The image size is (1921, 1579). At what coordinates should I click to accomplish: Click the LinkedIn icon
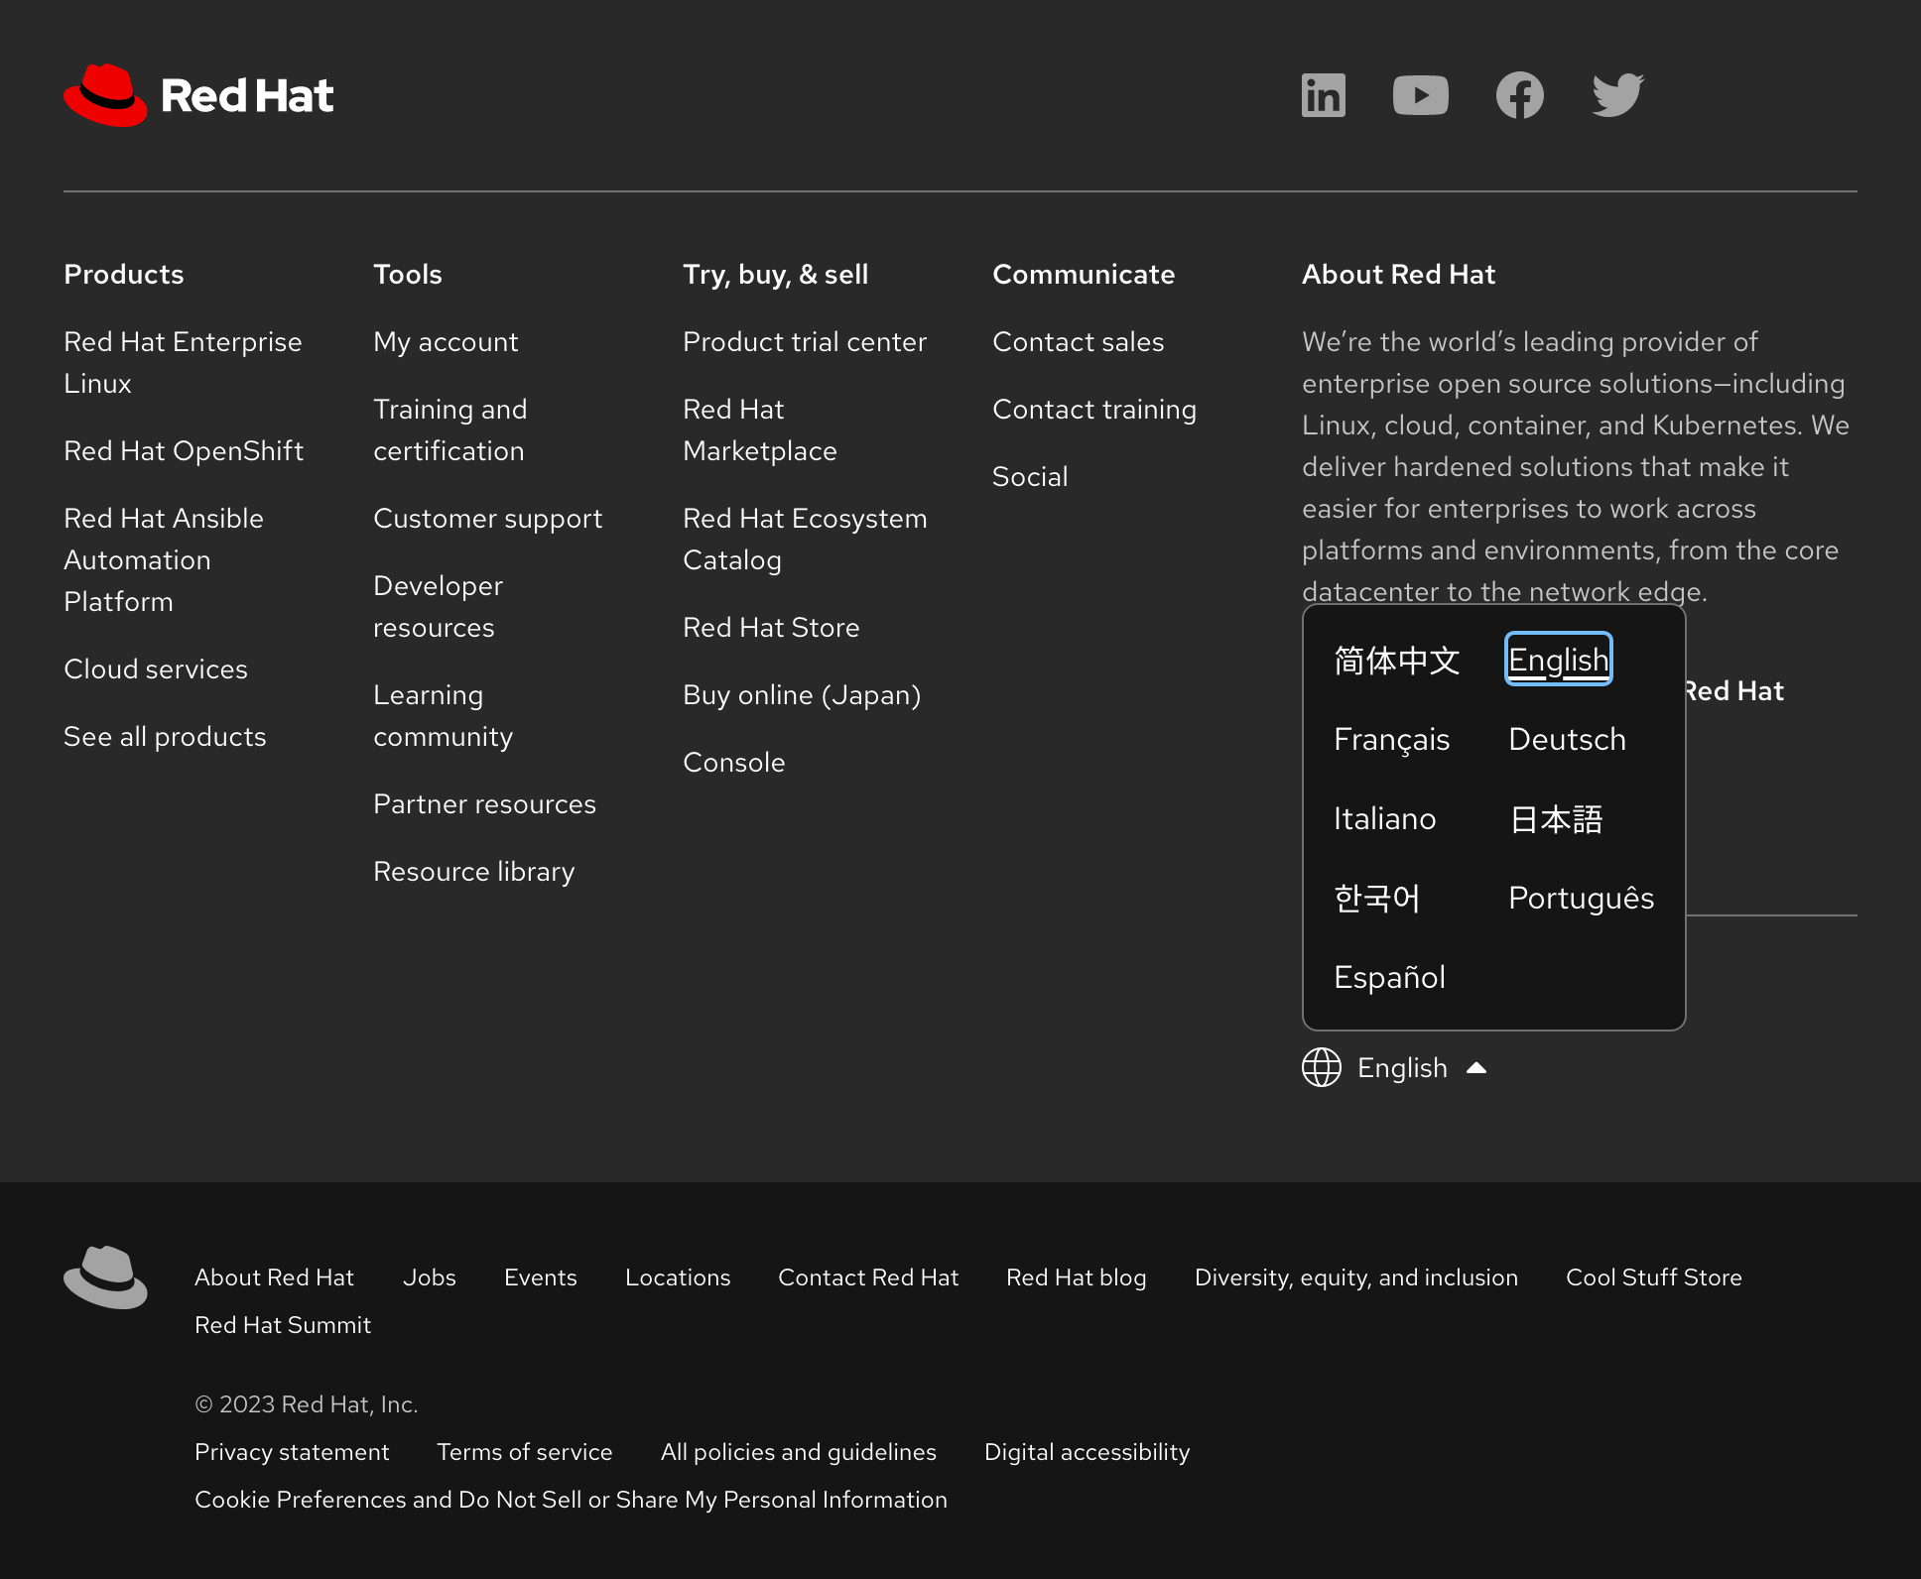tap(1325, 95)
